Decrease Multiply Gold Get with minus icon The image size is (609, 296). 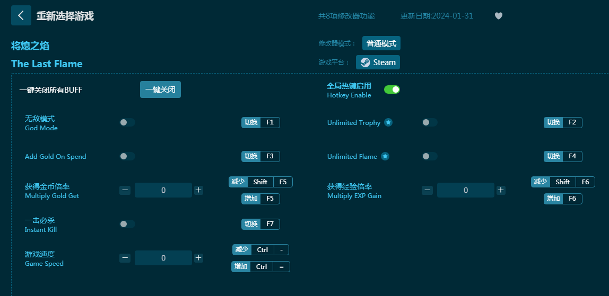click(125, 190)
